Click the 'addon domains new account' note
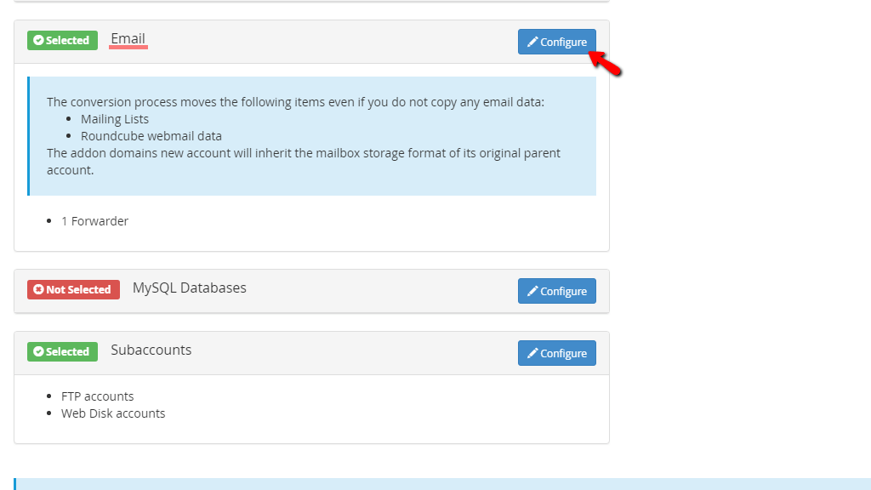This screenshot has width=871, height=490. point(304,162)
